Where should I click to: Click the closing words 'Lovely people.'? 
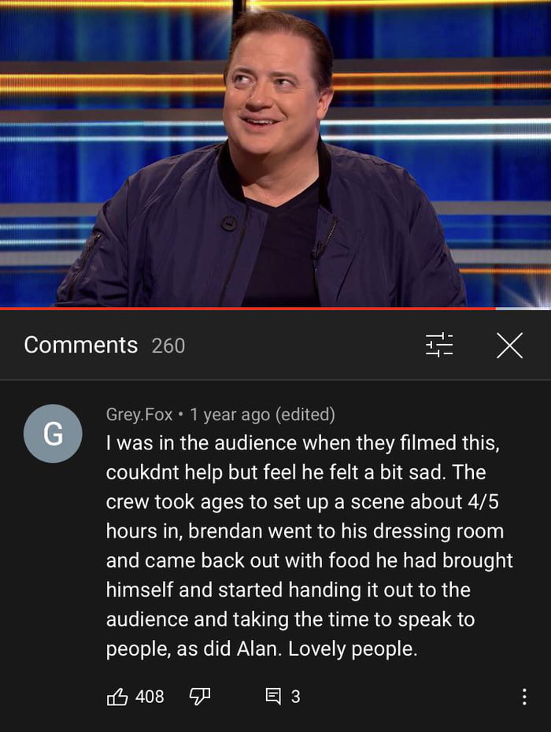353,649
